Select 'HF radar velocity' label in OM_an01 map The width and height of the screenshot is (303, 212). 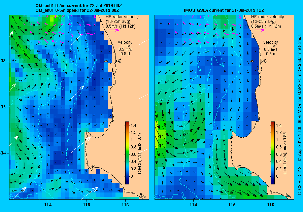click(x=122, y=17)
